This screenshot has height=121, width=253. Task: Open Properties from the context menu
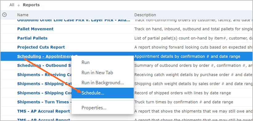point(94,108)
